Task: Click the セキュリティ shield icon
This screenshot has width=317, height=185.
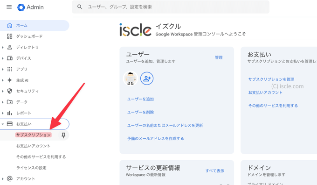Action: click(x=9, y=91)
